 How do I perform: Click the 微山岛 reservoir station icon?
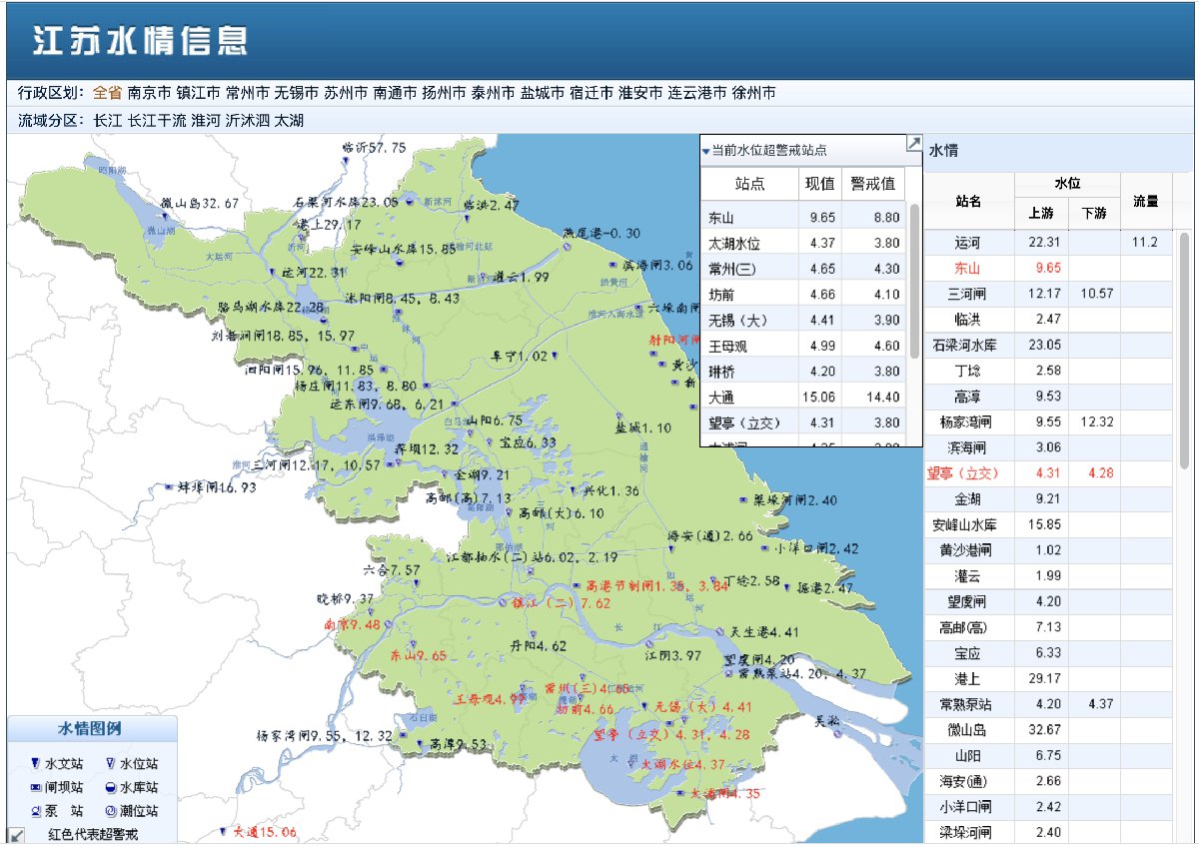[165, 214]
